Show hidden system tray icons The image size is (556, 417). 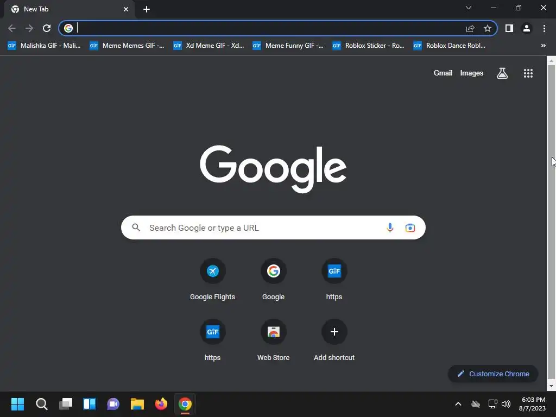tap(458, 404)
